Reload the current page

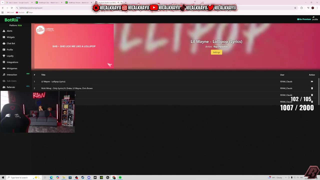[11, 8]
